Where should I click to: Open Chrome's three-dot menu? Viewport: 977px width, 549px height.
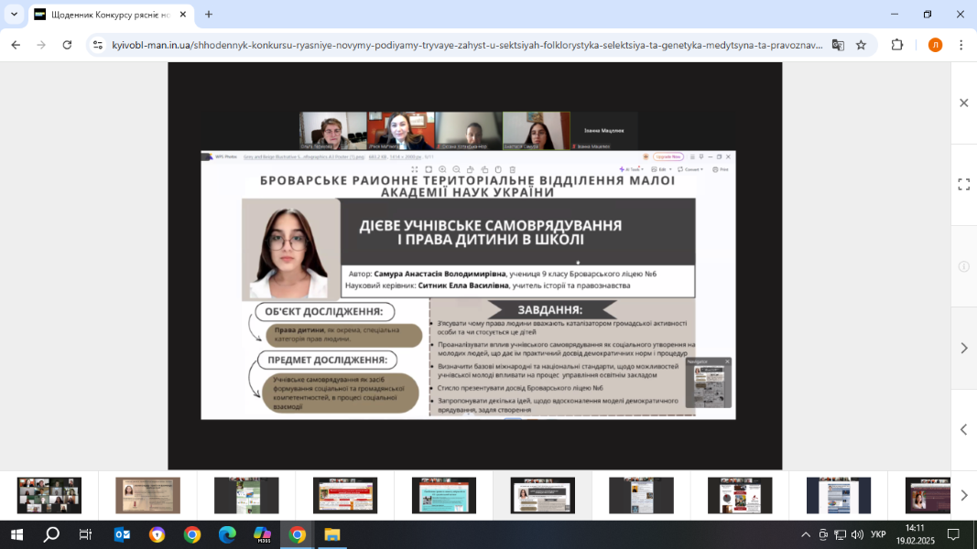click(x=961, y=45)
